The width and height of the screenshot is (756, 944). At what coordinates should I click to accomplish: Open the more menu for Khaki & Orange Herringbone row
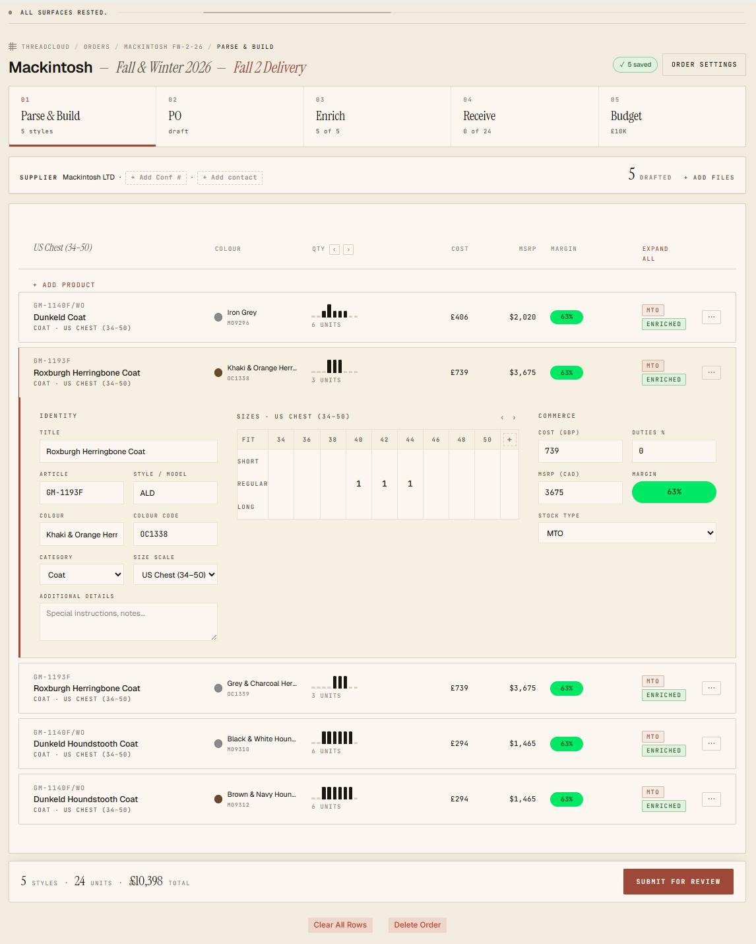pos(711,372)
